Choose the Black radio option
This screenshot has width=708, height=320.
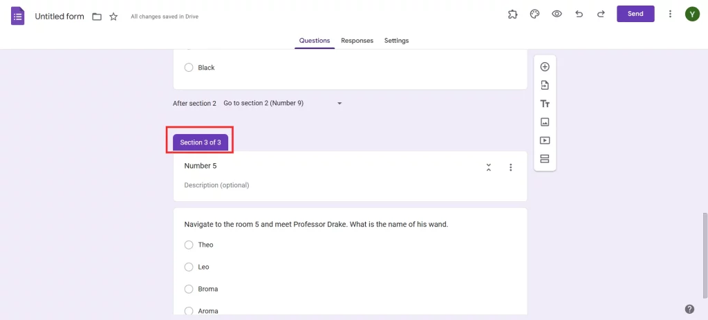pos(189,68)
